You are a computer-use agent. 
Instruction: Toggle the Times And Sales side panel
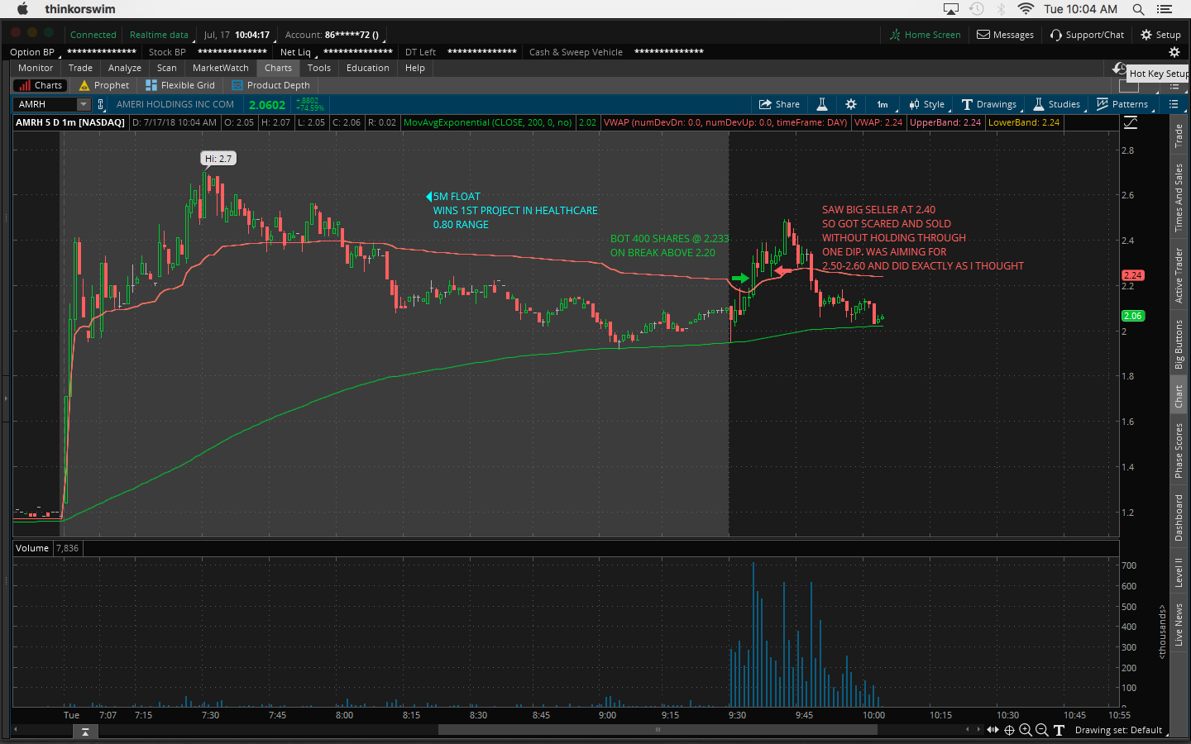pos(1179,198)
